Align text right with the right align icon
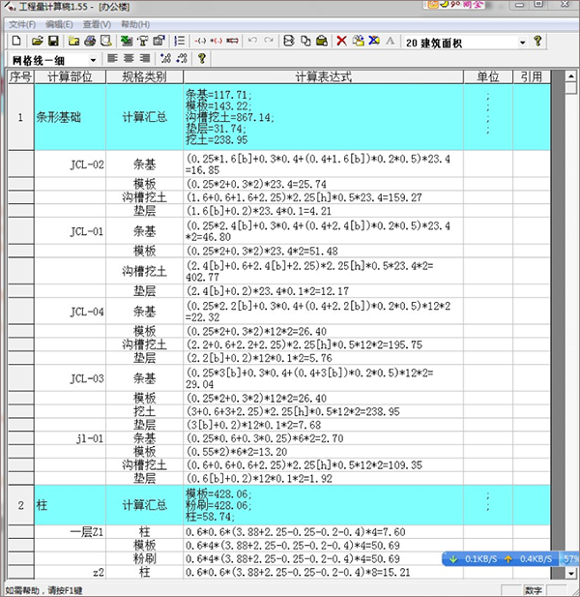The height and width of the screenshot is (597, 580). (145, 58)
